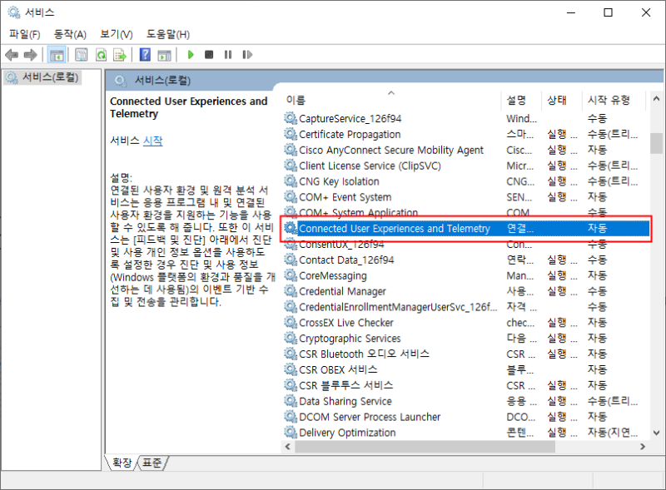
Task: Click the 자동 startup type of CSR OBEX 서비스
Action: (x=597, y=370)
